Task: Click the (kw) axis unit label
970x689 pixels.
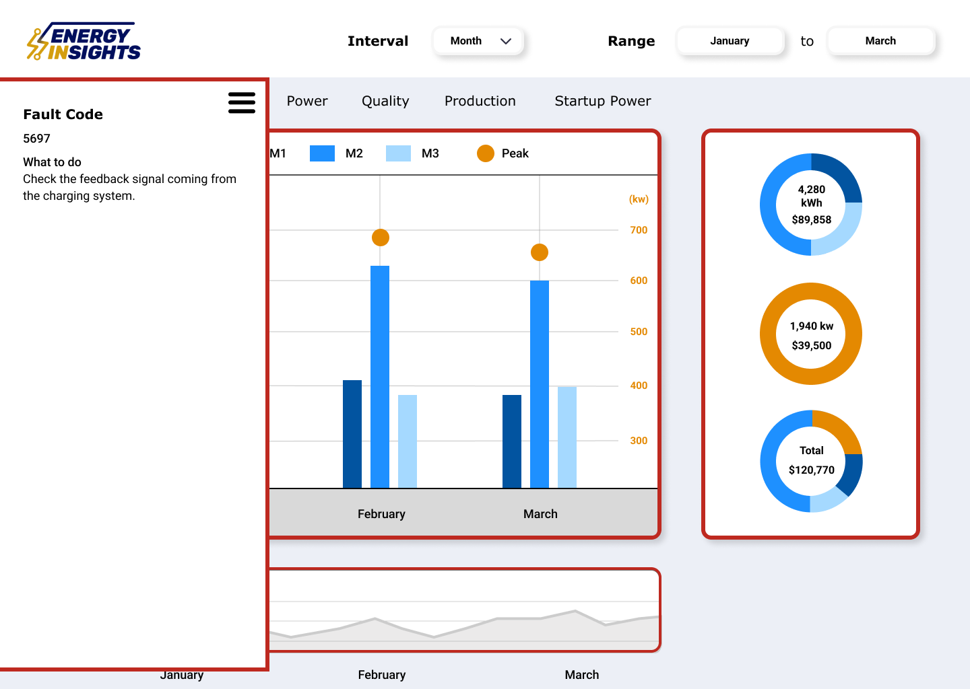Action: pyautogui.click(x=639, y=199)
